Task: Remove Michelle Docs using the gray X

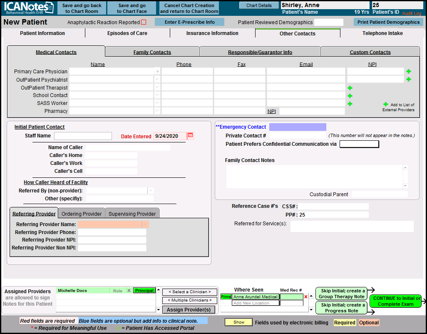Action: [x=129, y=291]
